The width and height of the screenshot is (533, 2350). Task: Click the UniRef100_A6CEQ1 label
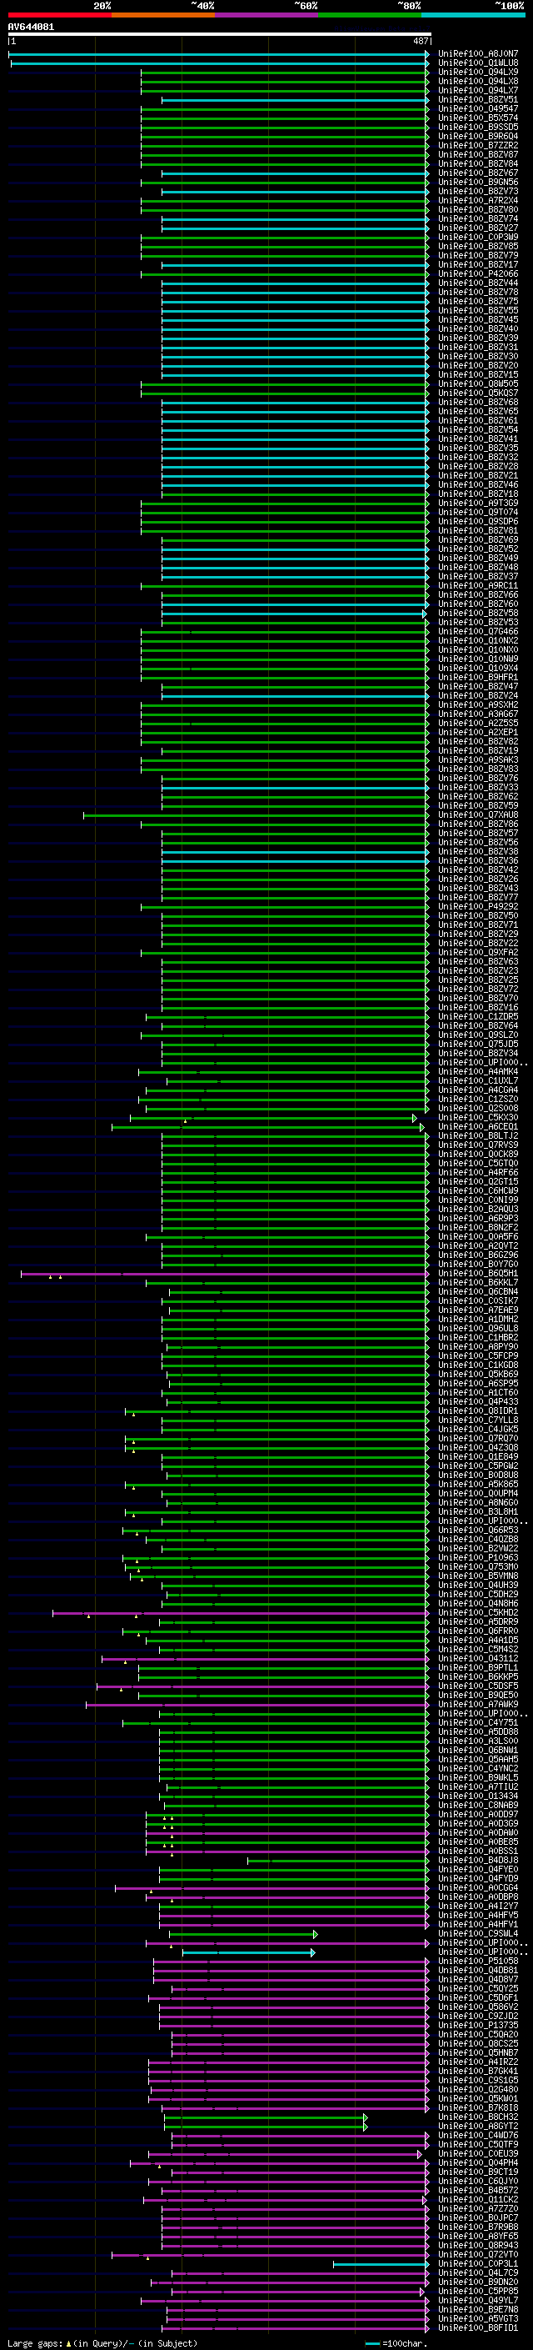477,1127
